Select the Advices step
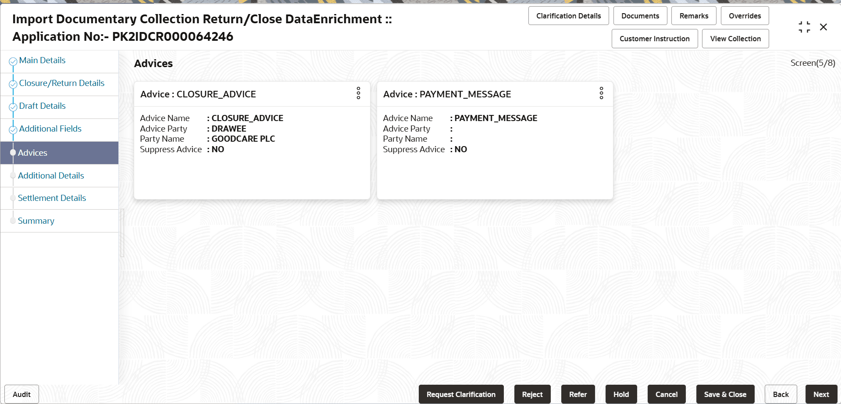 click(x=59, y=153)
